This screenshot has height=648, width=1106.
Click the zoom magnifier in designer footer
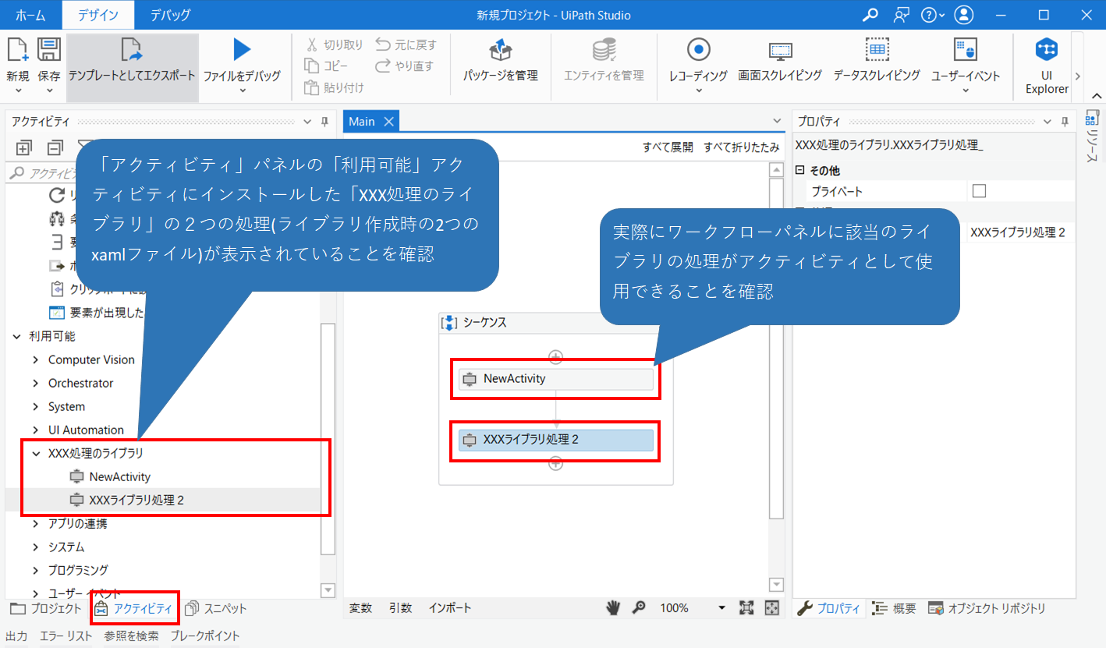(x=639, y=608)
